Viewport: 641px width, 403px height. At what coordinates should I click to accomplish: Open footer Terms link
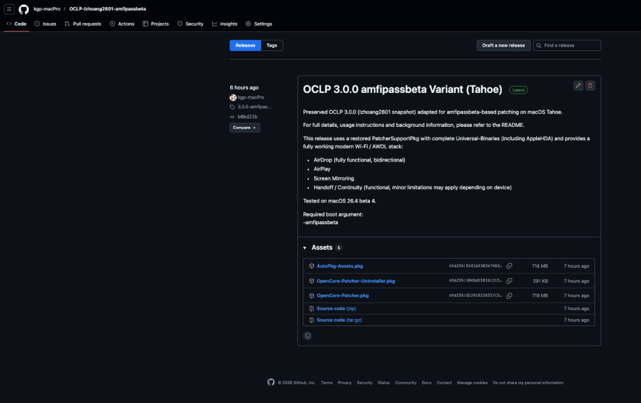[x=327, y=383]
